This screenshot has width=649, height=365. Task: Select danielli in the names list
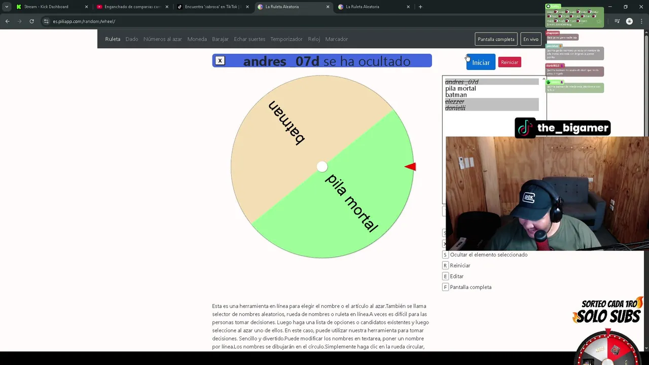492,108
